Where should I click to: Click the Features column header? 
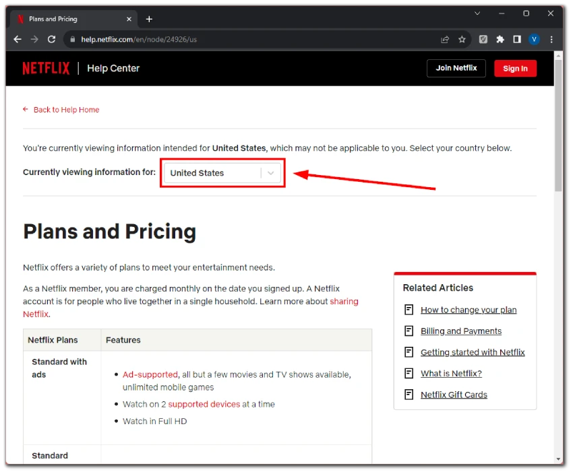point(123,340)
